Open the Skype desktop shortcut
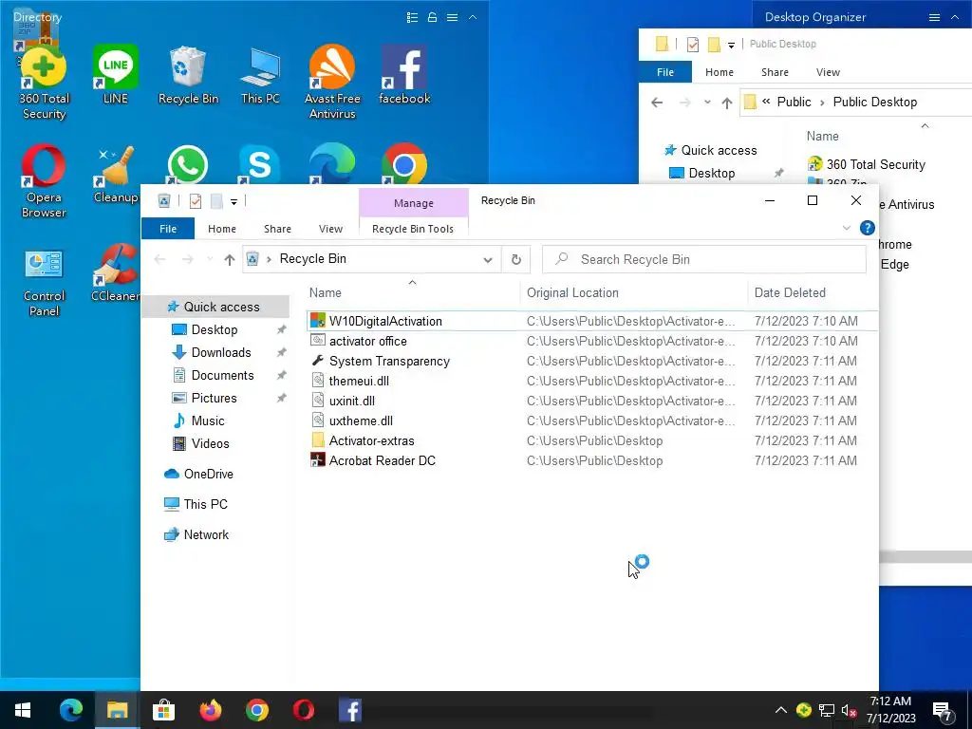972x729 pixels. pos(259,164)
